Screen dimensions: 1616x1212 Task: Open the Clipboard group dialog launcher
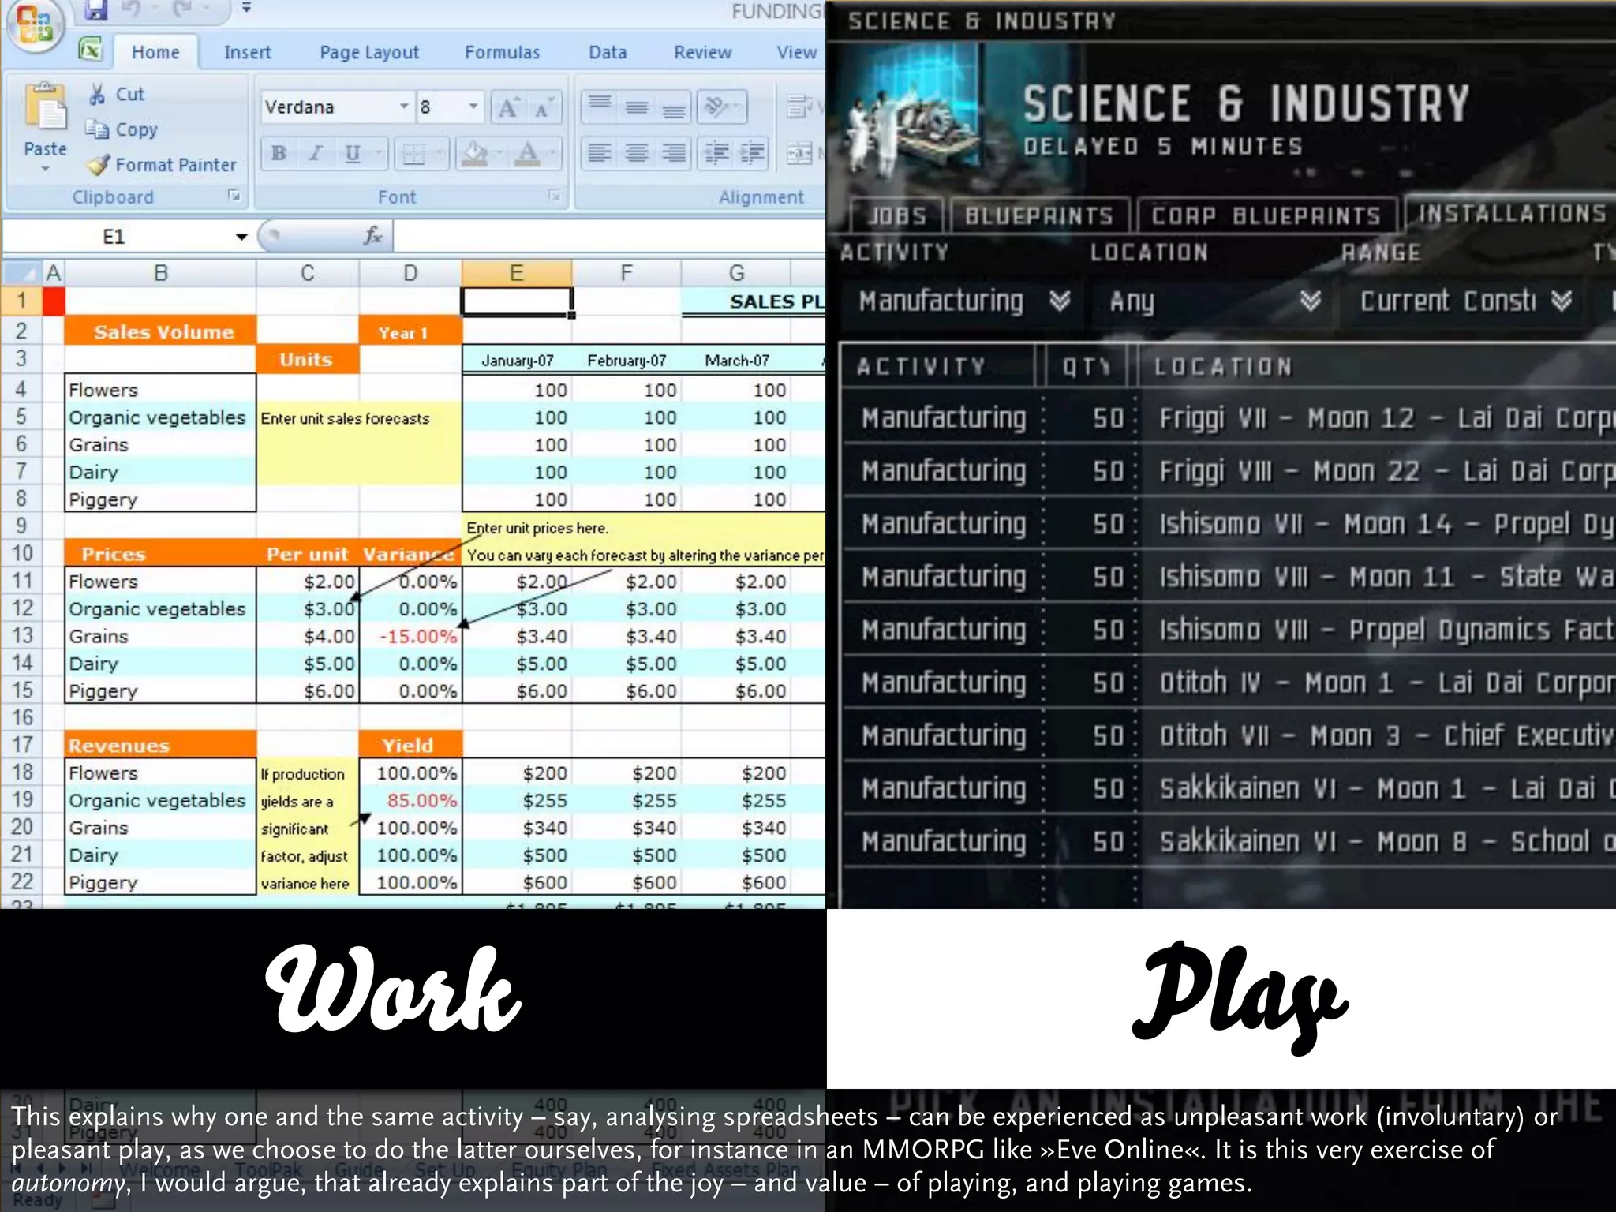point(234,196)
